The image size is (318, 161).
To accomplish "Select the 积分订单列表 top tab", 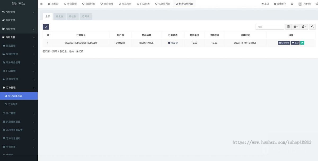I will (x=184, y=4).
